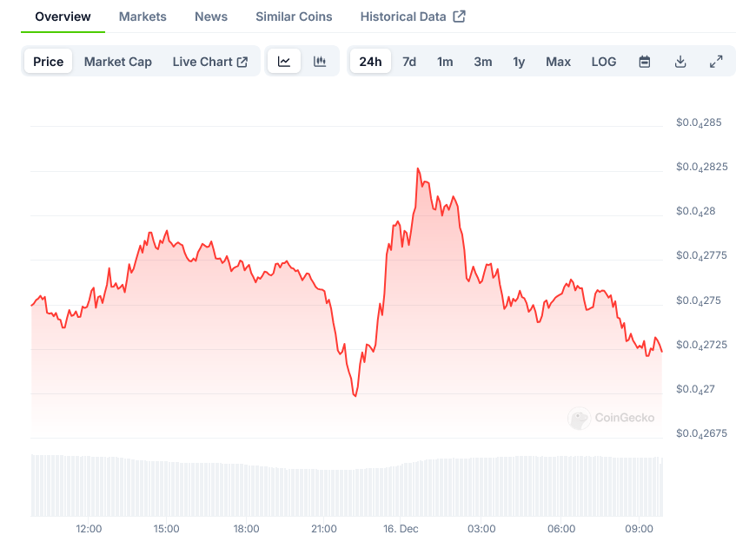Click external link icon beside Historical Data

[x=460, y=17]
